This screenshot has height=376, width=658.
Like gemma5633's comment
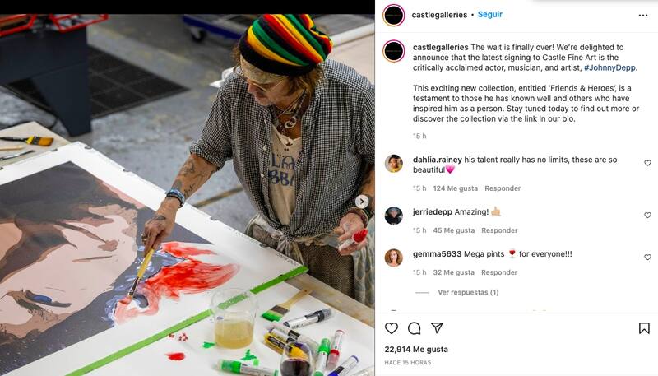point(647,258)
